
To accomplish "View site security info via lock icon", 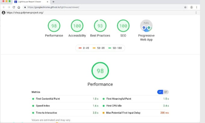I will pos(25,7).
